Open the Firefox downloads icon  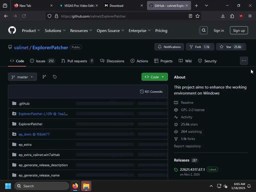pos(223,16)
